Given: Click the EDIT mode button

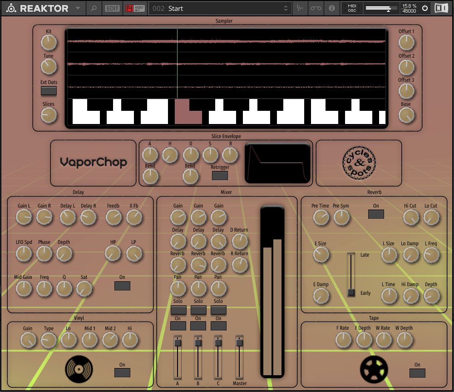Looking at the screenshot, I should pyautogui.click(x=111, y=8).
